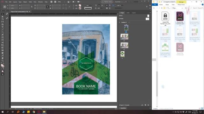Open the Screen Mode dropdown in menu bar
The height and width of the screenshot is (114, 204).
pyautogui.click(x=74, y=2)
